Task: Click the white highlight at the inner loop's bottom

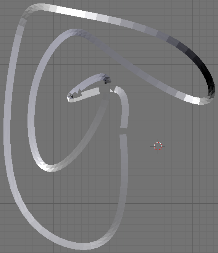Action: tap(45, 167)
